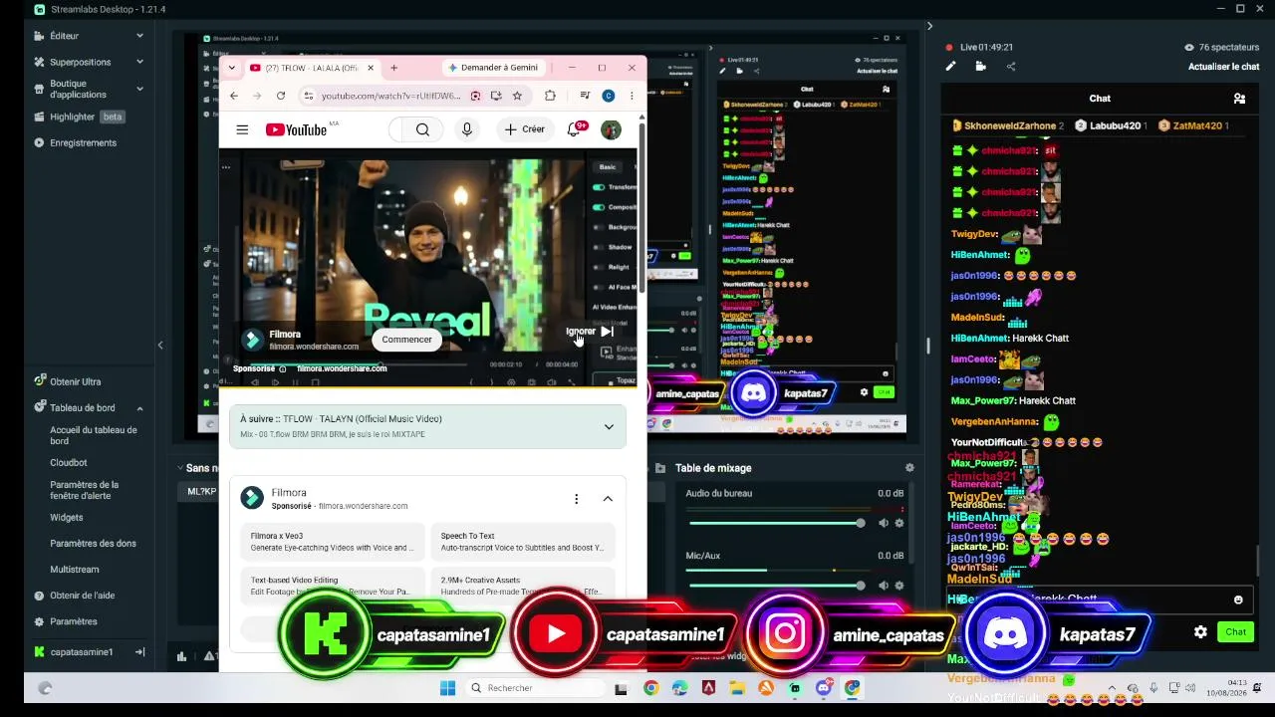Click the YouTube logo
This screenshot has height=717, width=1275.
tap(296, 129)
